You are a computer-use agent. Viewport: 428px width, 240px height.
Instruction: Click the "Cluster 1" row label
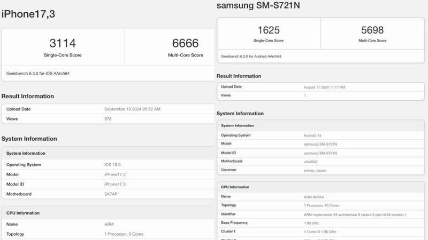228,231
